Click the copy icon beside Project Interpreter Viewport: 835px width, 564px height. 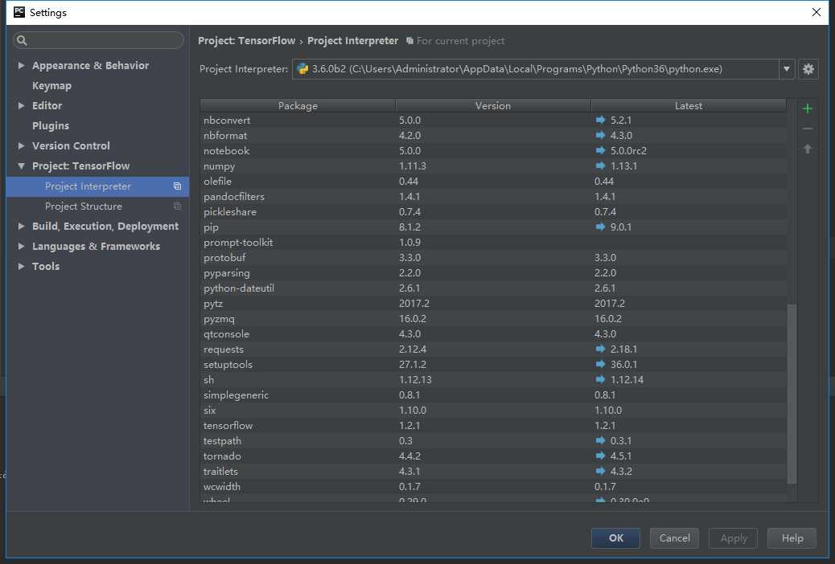tap(177, 186)
